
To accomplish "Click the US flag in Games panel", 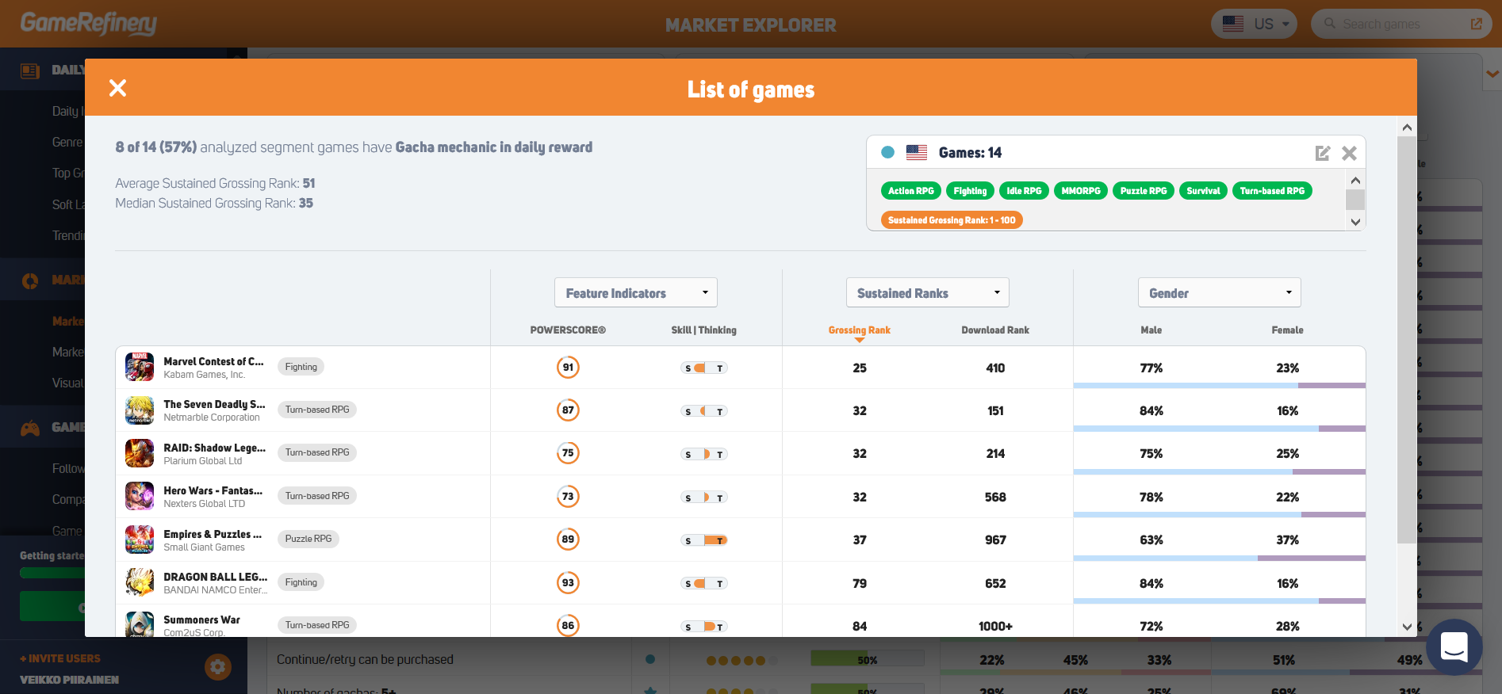I will 917,152.
